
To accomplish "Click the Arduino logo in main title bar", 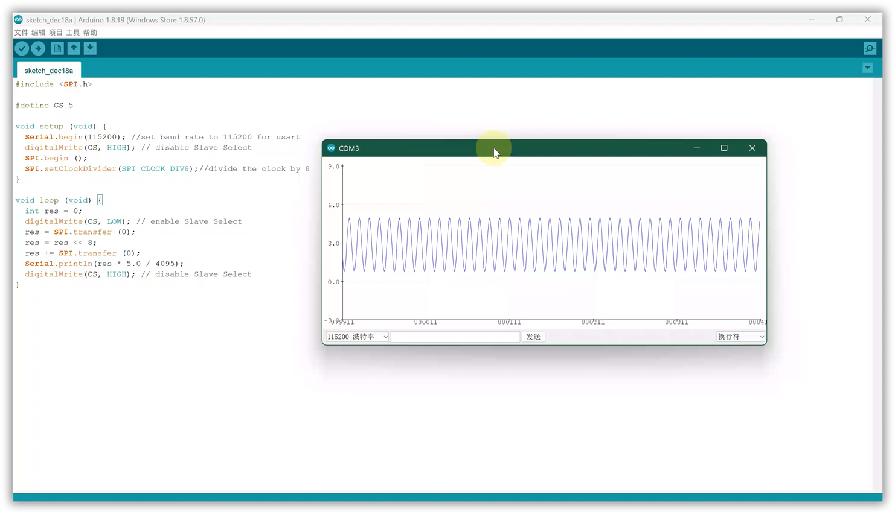I will pyautogui.click(x=19, y=19).
